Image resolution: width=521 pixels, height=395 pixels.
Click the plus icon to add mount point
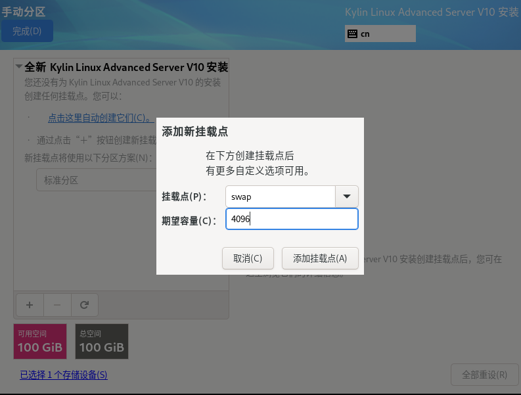point(30,305)
